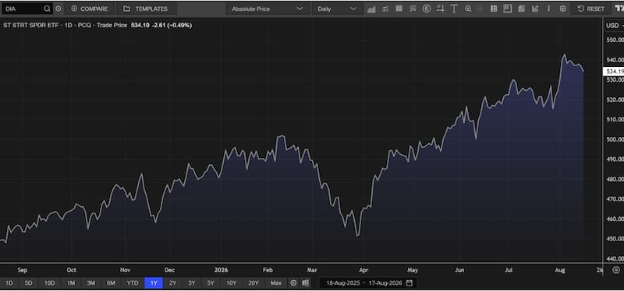This screenshot has width=624, height=291.
Task: Click the RESET button
Action: (591, 9)
